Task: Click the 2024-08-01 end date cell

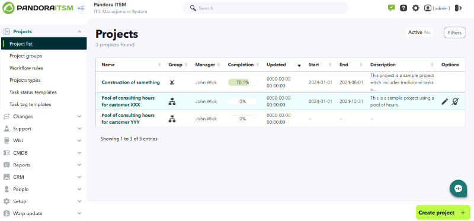Action: (x=351, y=82)
